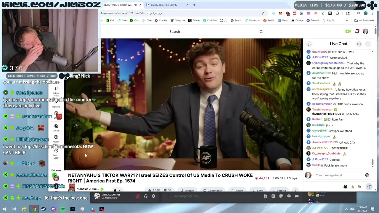The image size is (379, 213).
Task: Open the chat emoji picker
Action: 367,175
